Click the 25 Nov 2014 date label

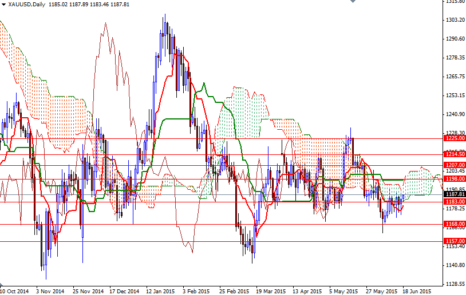(x=88, y=290)
